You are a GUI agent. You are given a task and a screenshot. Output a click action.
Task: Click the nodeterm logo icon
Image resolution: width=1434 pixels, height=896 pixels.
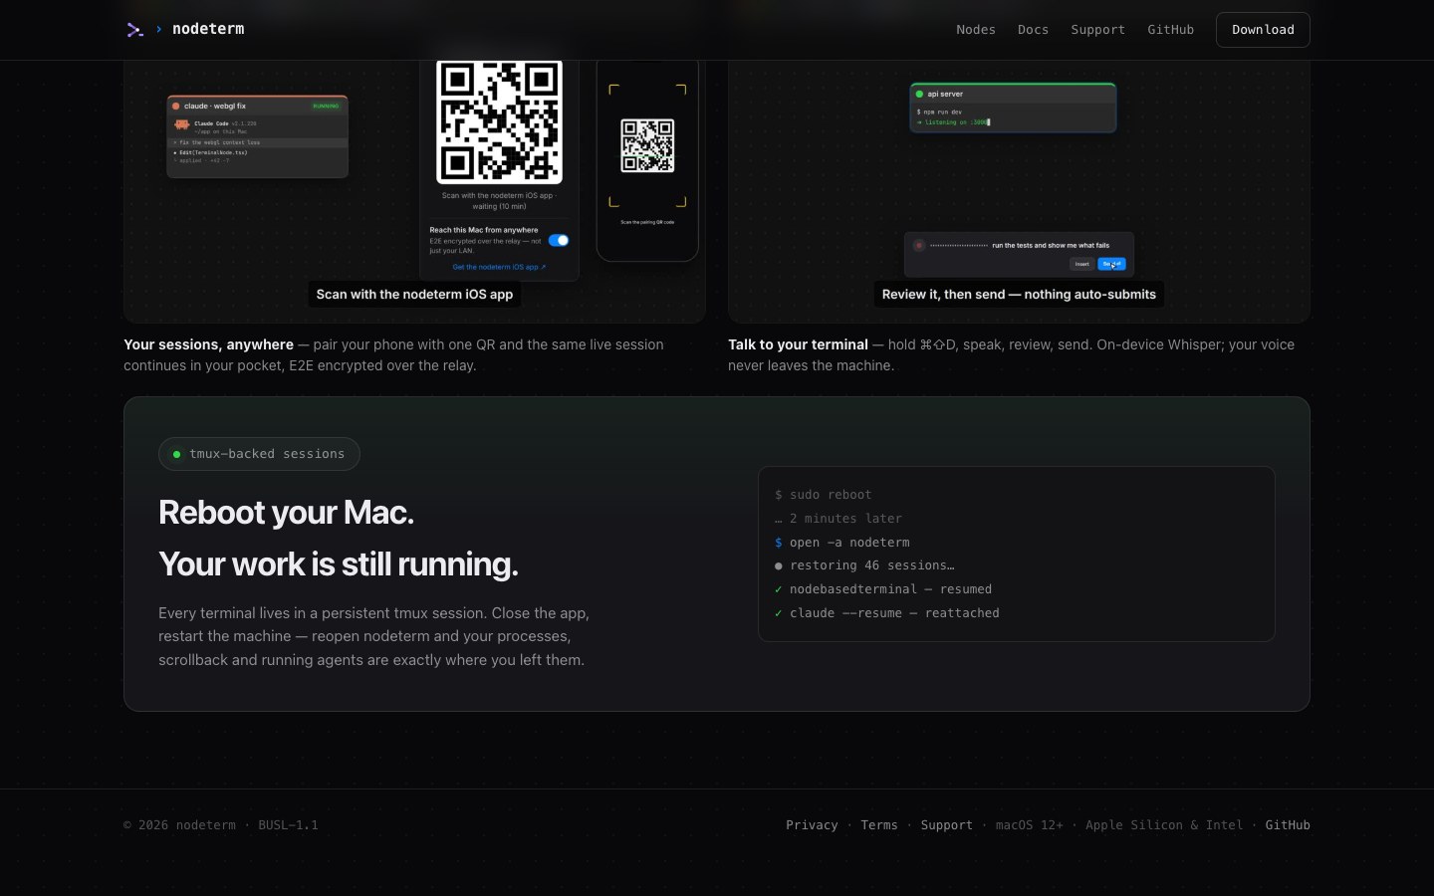coord(135,30)
